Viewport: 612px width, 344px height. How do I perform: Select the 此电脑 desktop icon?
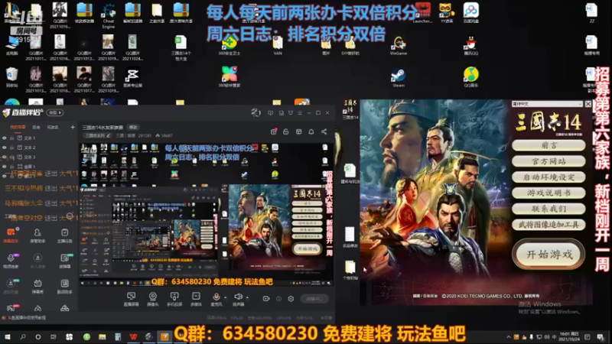(x=11, y=46)
